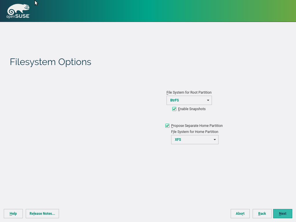
Task: Toggle the Propose Separate Home Partition checkbox
Action: (x=167, y=126)
